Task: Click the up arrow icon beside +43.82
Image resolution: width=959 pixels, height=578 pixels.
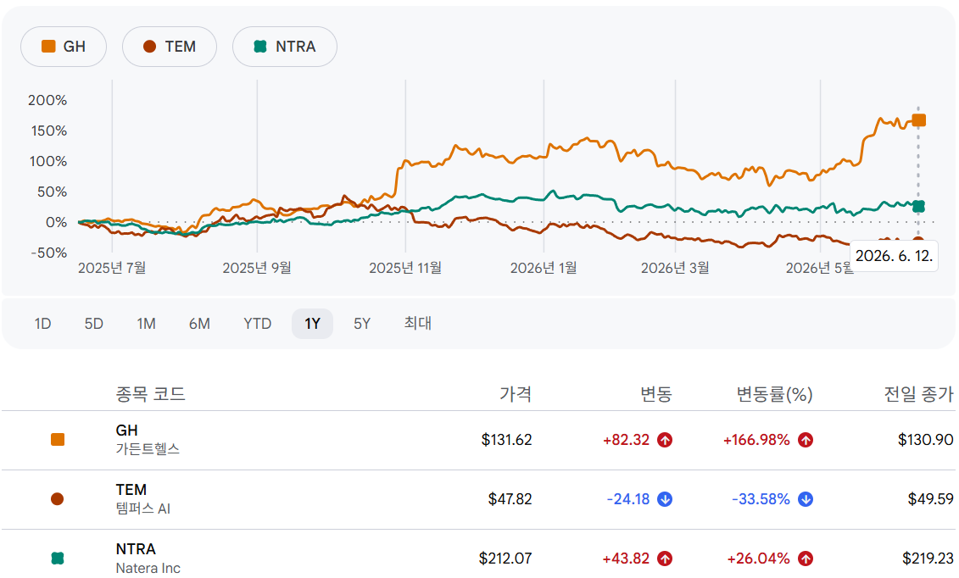Action: 665,559
